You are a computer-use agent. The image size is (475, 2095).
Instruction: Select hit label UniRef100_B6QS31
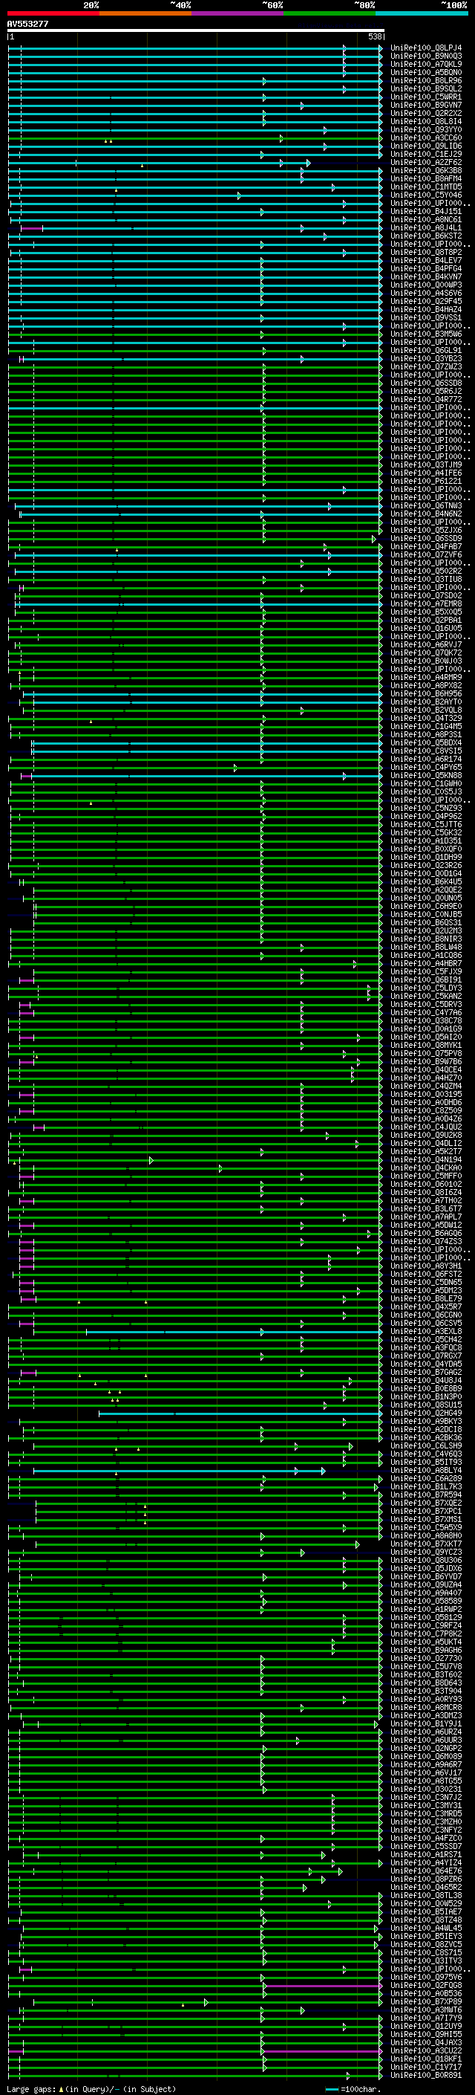pos(426,922)
